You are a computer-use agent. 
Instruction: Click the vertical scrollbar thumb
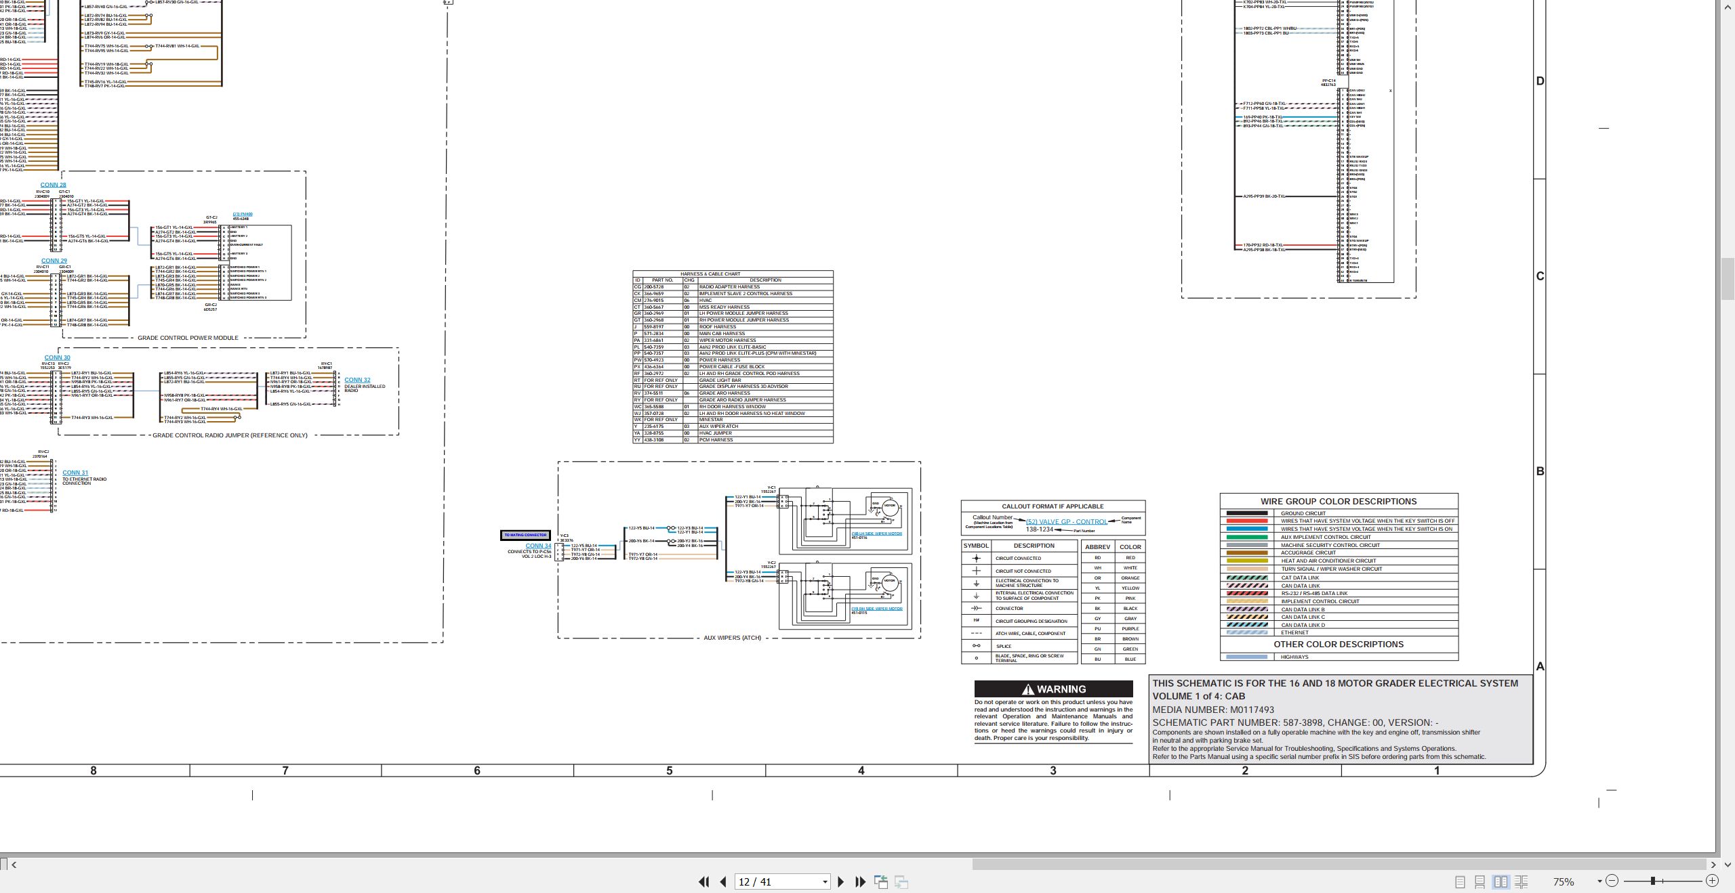pos(1728,279)
